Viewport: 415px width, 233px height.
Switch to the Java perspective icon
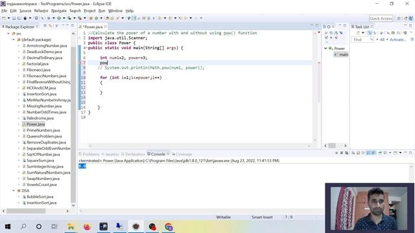[410, 18]
